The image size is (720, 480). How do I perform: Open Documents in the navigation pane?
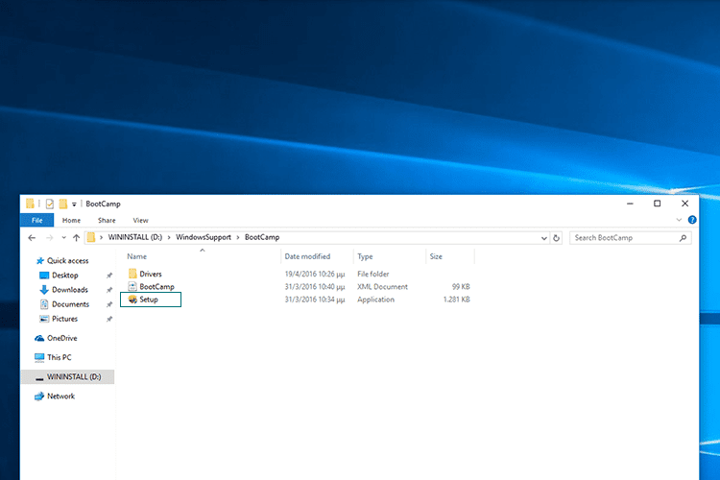(x=64, y=304)
